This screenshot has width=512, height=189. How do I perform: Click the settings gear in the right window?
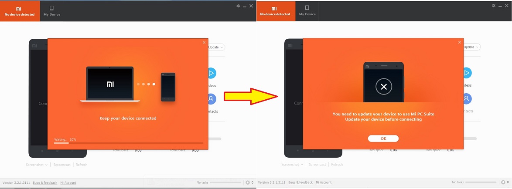(x=494, y=6)
